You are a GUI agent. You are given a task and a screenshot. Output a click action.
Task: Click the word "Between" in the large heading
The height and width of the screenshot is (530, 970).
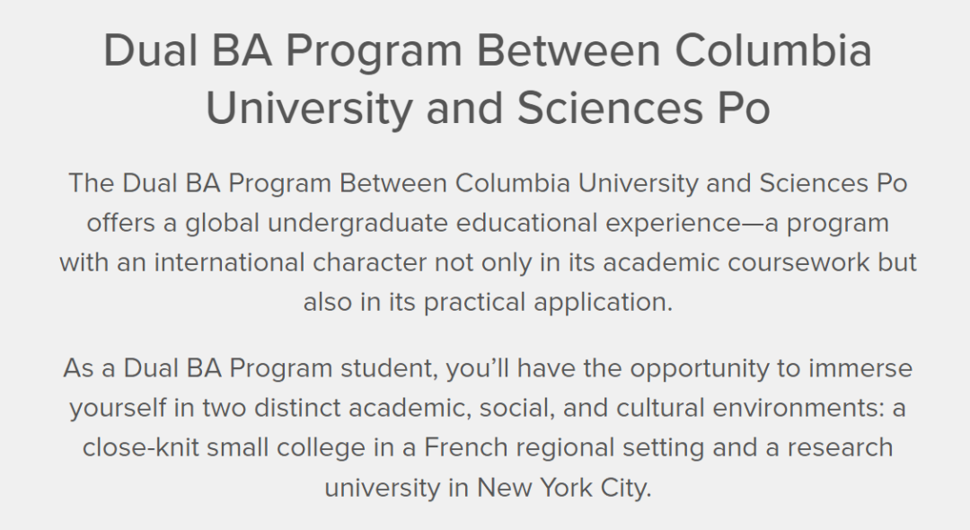pos(569,51)
